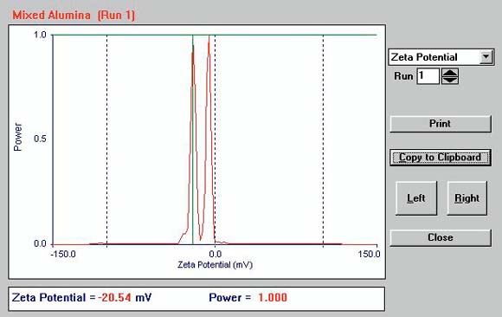This screenshot has width=502, height=317.
Task: Move cursor with the Right button
Action: point(467,198)
